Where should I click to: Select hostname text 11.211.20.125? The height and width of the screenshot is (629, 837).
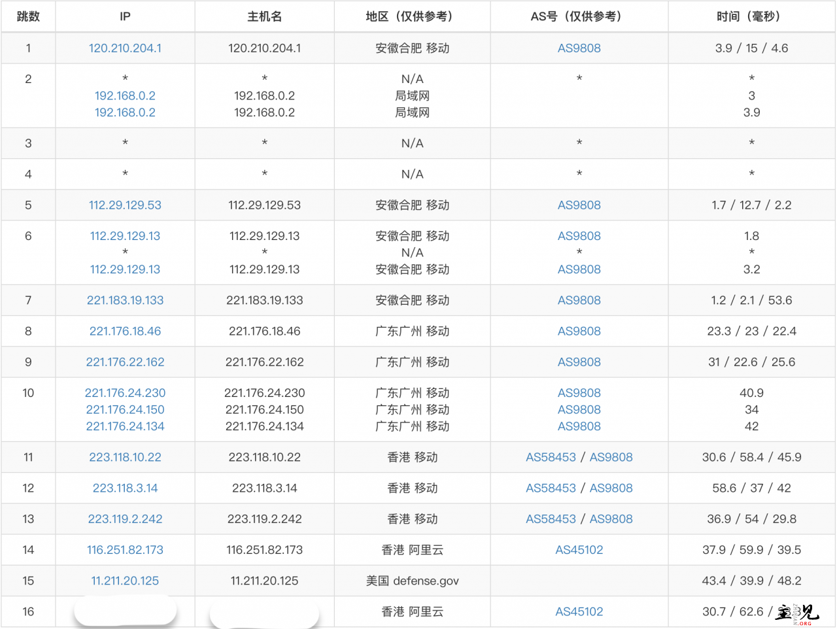[264, 581]
